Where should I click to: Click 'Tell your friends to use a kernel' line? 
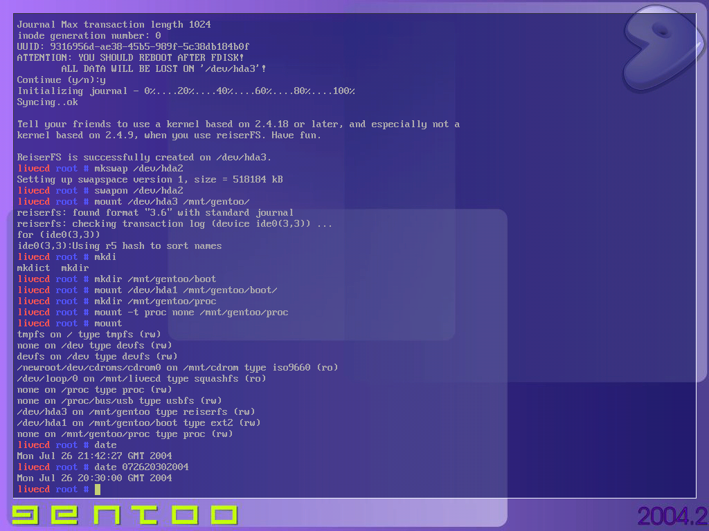tap(238, 124)
